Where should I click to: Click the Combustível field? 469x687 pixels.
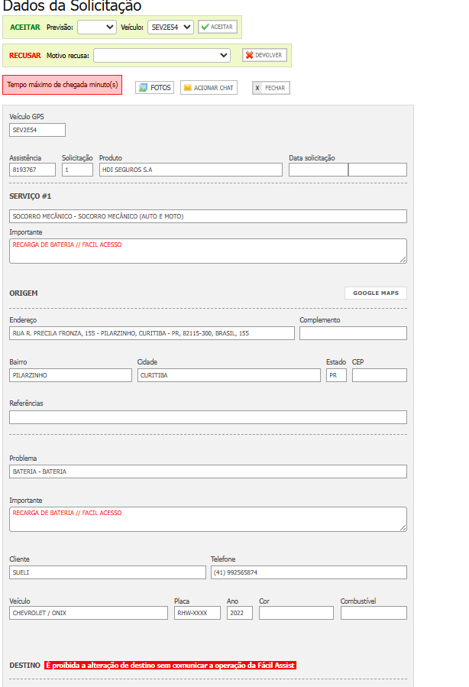(x=374, y=613)
